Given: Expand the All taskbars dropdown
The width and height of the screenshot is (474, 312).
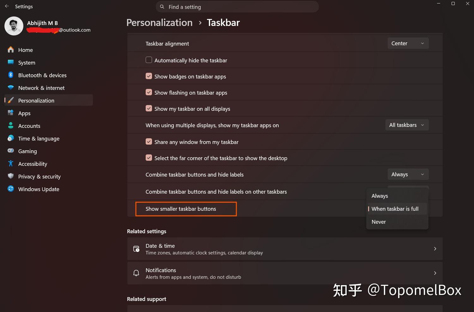Looking at the screenshot, I should point(407,125).
